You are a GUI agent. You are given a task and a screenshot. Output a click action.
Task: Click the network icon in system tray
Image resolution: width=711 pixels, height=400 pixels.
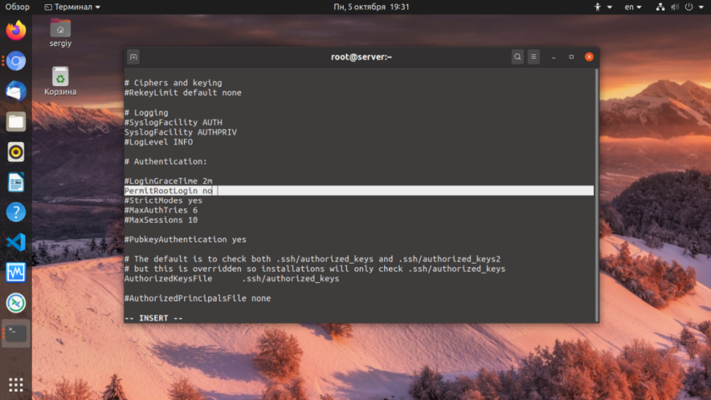tap(660, 7)
